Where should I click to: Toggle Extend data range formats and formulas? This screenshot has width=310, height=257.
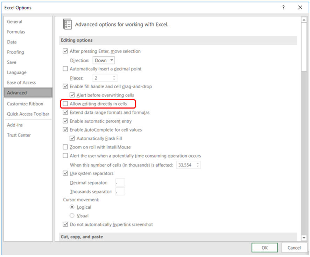[65, 112]
